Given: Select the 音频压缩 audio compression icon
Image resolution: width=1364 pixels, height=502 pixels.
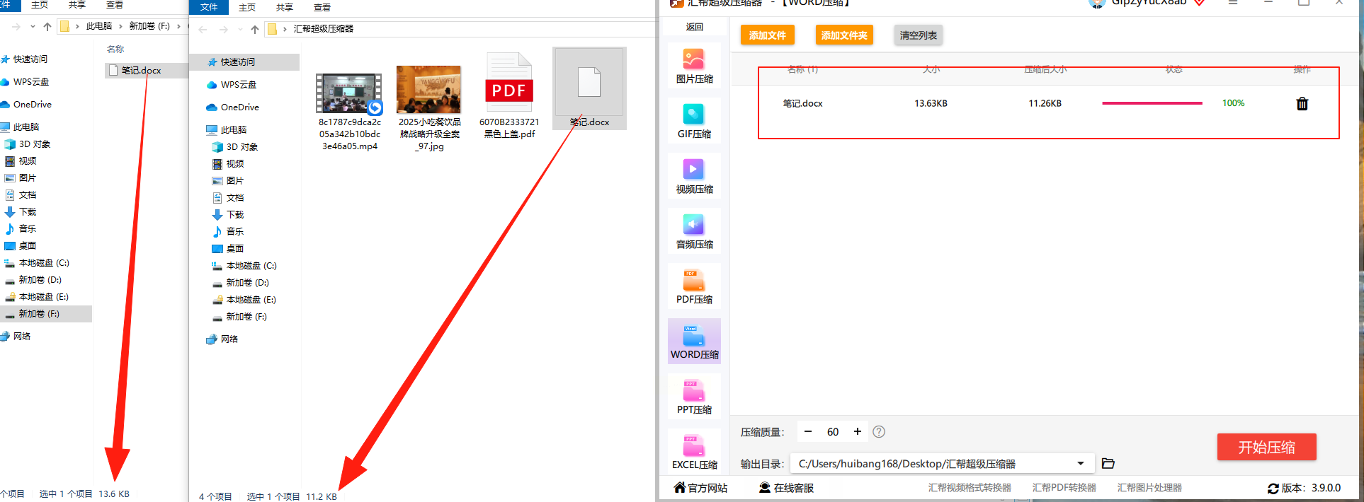Looking at the screenshot, I should [694, 230].
